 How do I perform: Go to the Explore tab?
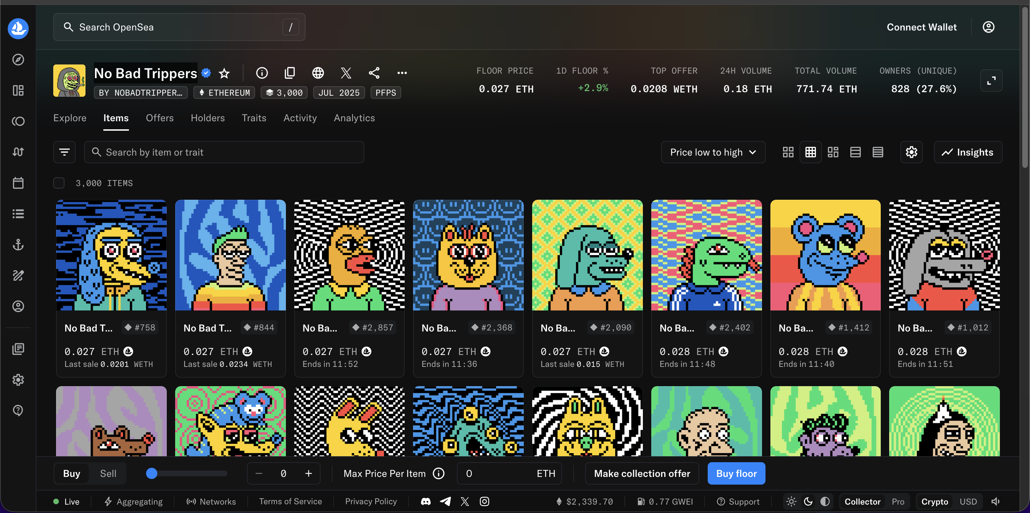click(x=70, y=118)
